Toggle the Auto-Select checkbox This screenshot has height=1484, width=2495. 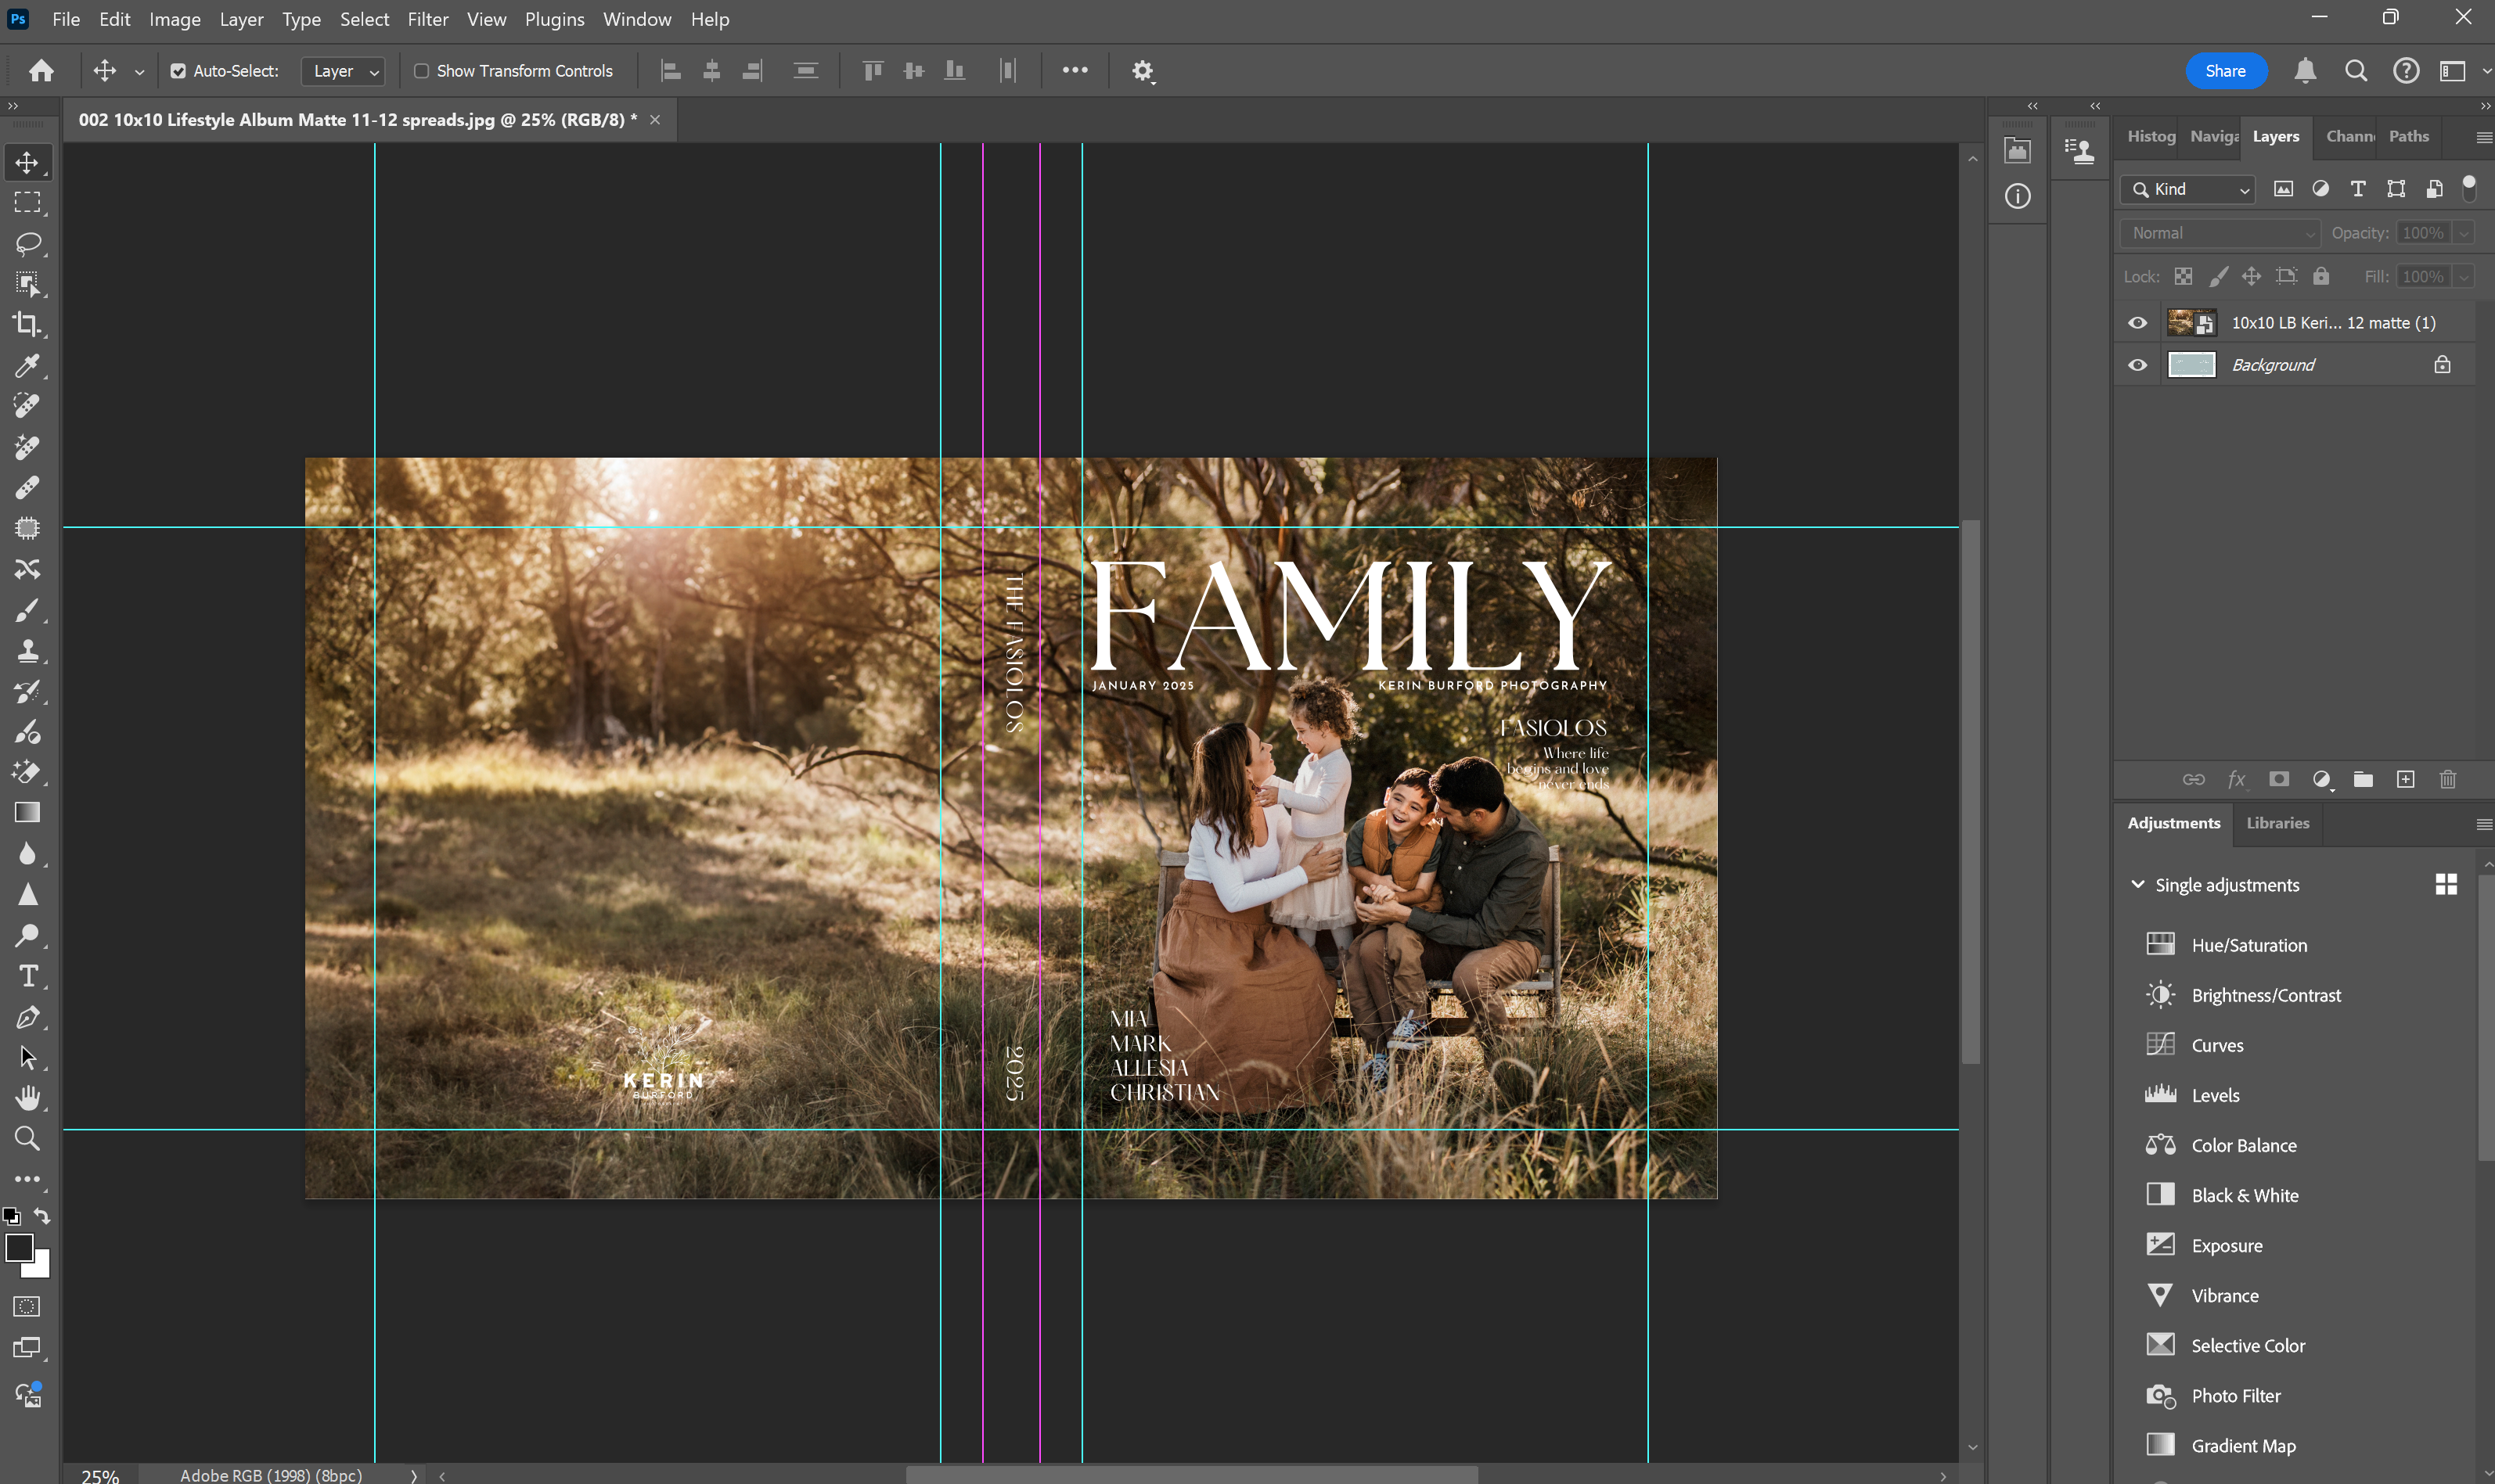[178, 71]
